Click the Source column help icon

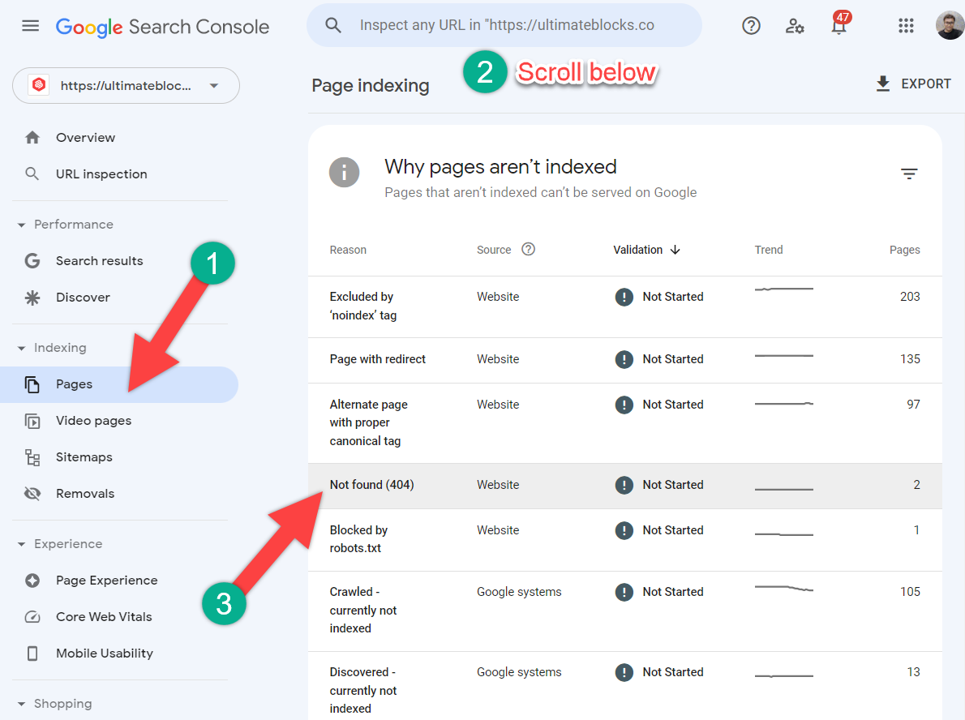(528, 249)
